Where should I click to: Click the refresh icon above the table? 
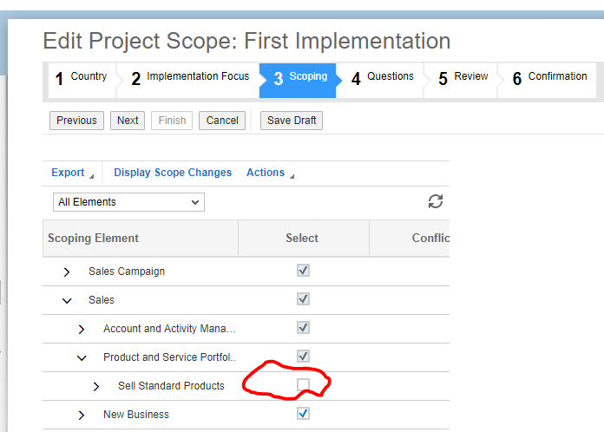(x=436, y=201)
